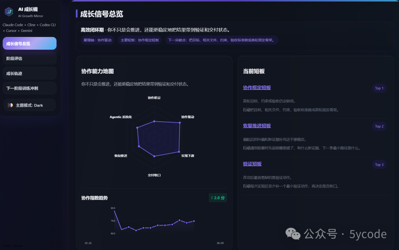Click the AI 成长镜 app title
Image resolution: width=399 pixels, height=250 pixels.
pos(28,9)
